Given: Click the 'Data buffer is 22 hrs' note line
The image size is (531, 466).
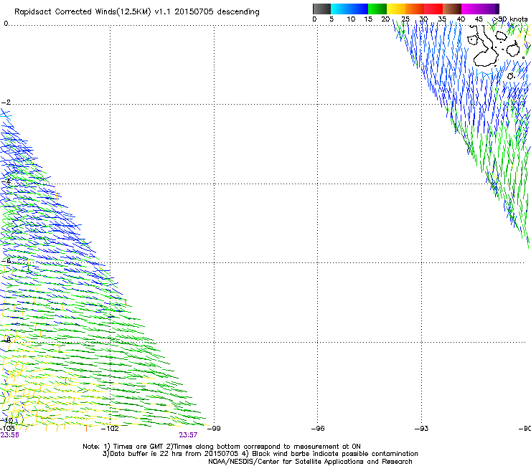Looking at the screenshot, I should tap(260, 454).
